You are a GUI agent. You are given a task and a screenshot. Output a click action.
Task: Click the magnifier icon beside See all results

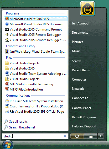point(6,122)
